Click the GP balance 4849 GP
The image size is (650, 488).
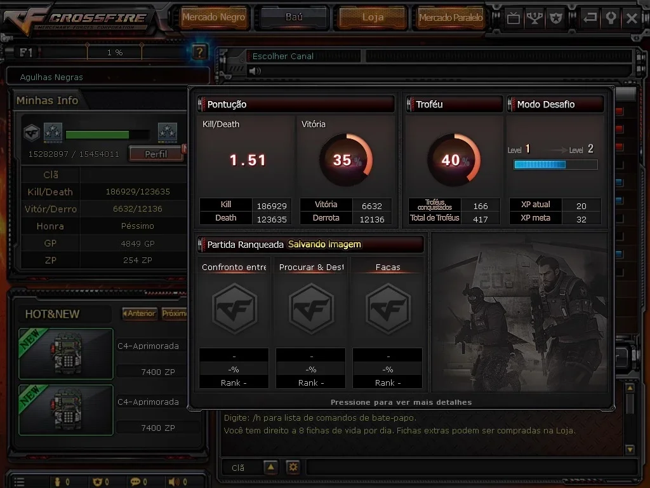[x=138, y=243]
